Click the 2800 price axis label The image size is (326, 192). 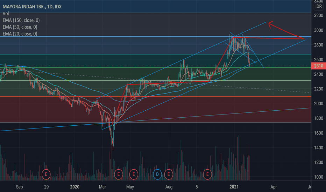tap(319, 45)
